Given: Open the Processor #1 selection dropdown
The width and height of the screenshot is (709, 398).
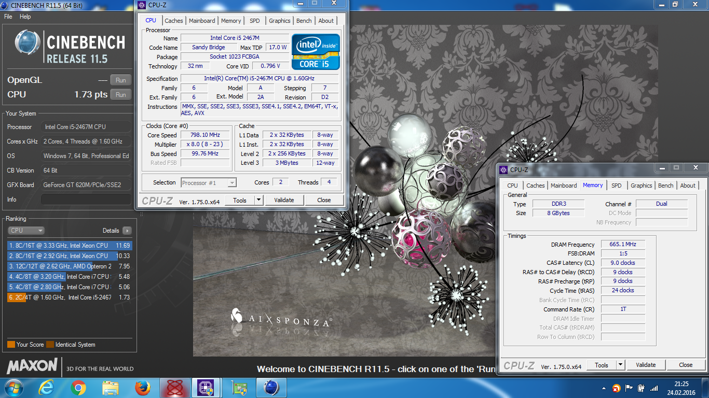Looking at the screenshot, I should (209, 182).
